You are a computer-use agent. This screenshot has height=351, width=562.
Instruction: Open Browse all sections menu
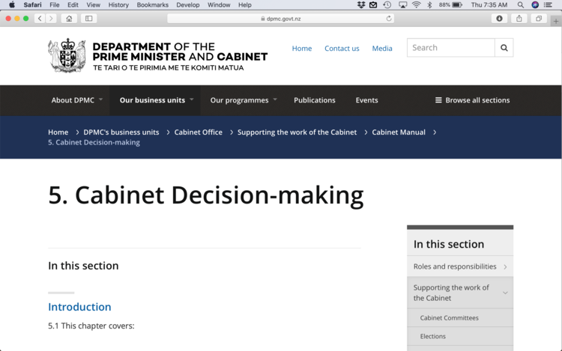coord(472,100)
